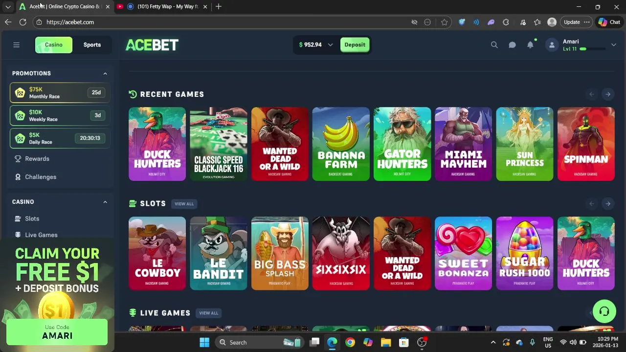Open the site search magnifier icon
Viewport: 626px width, 352px height.
[494, 45]
